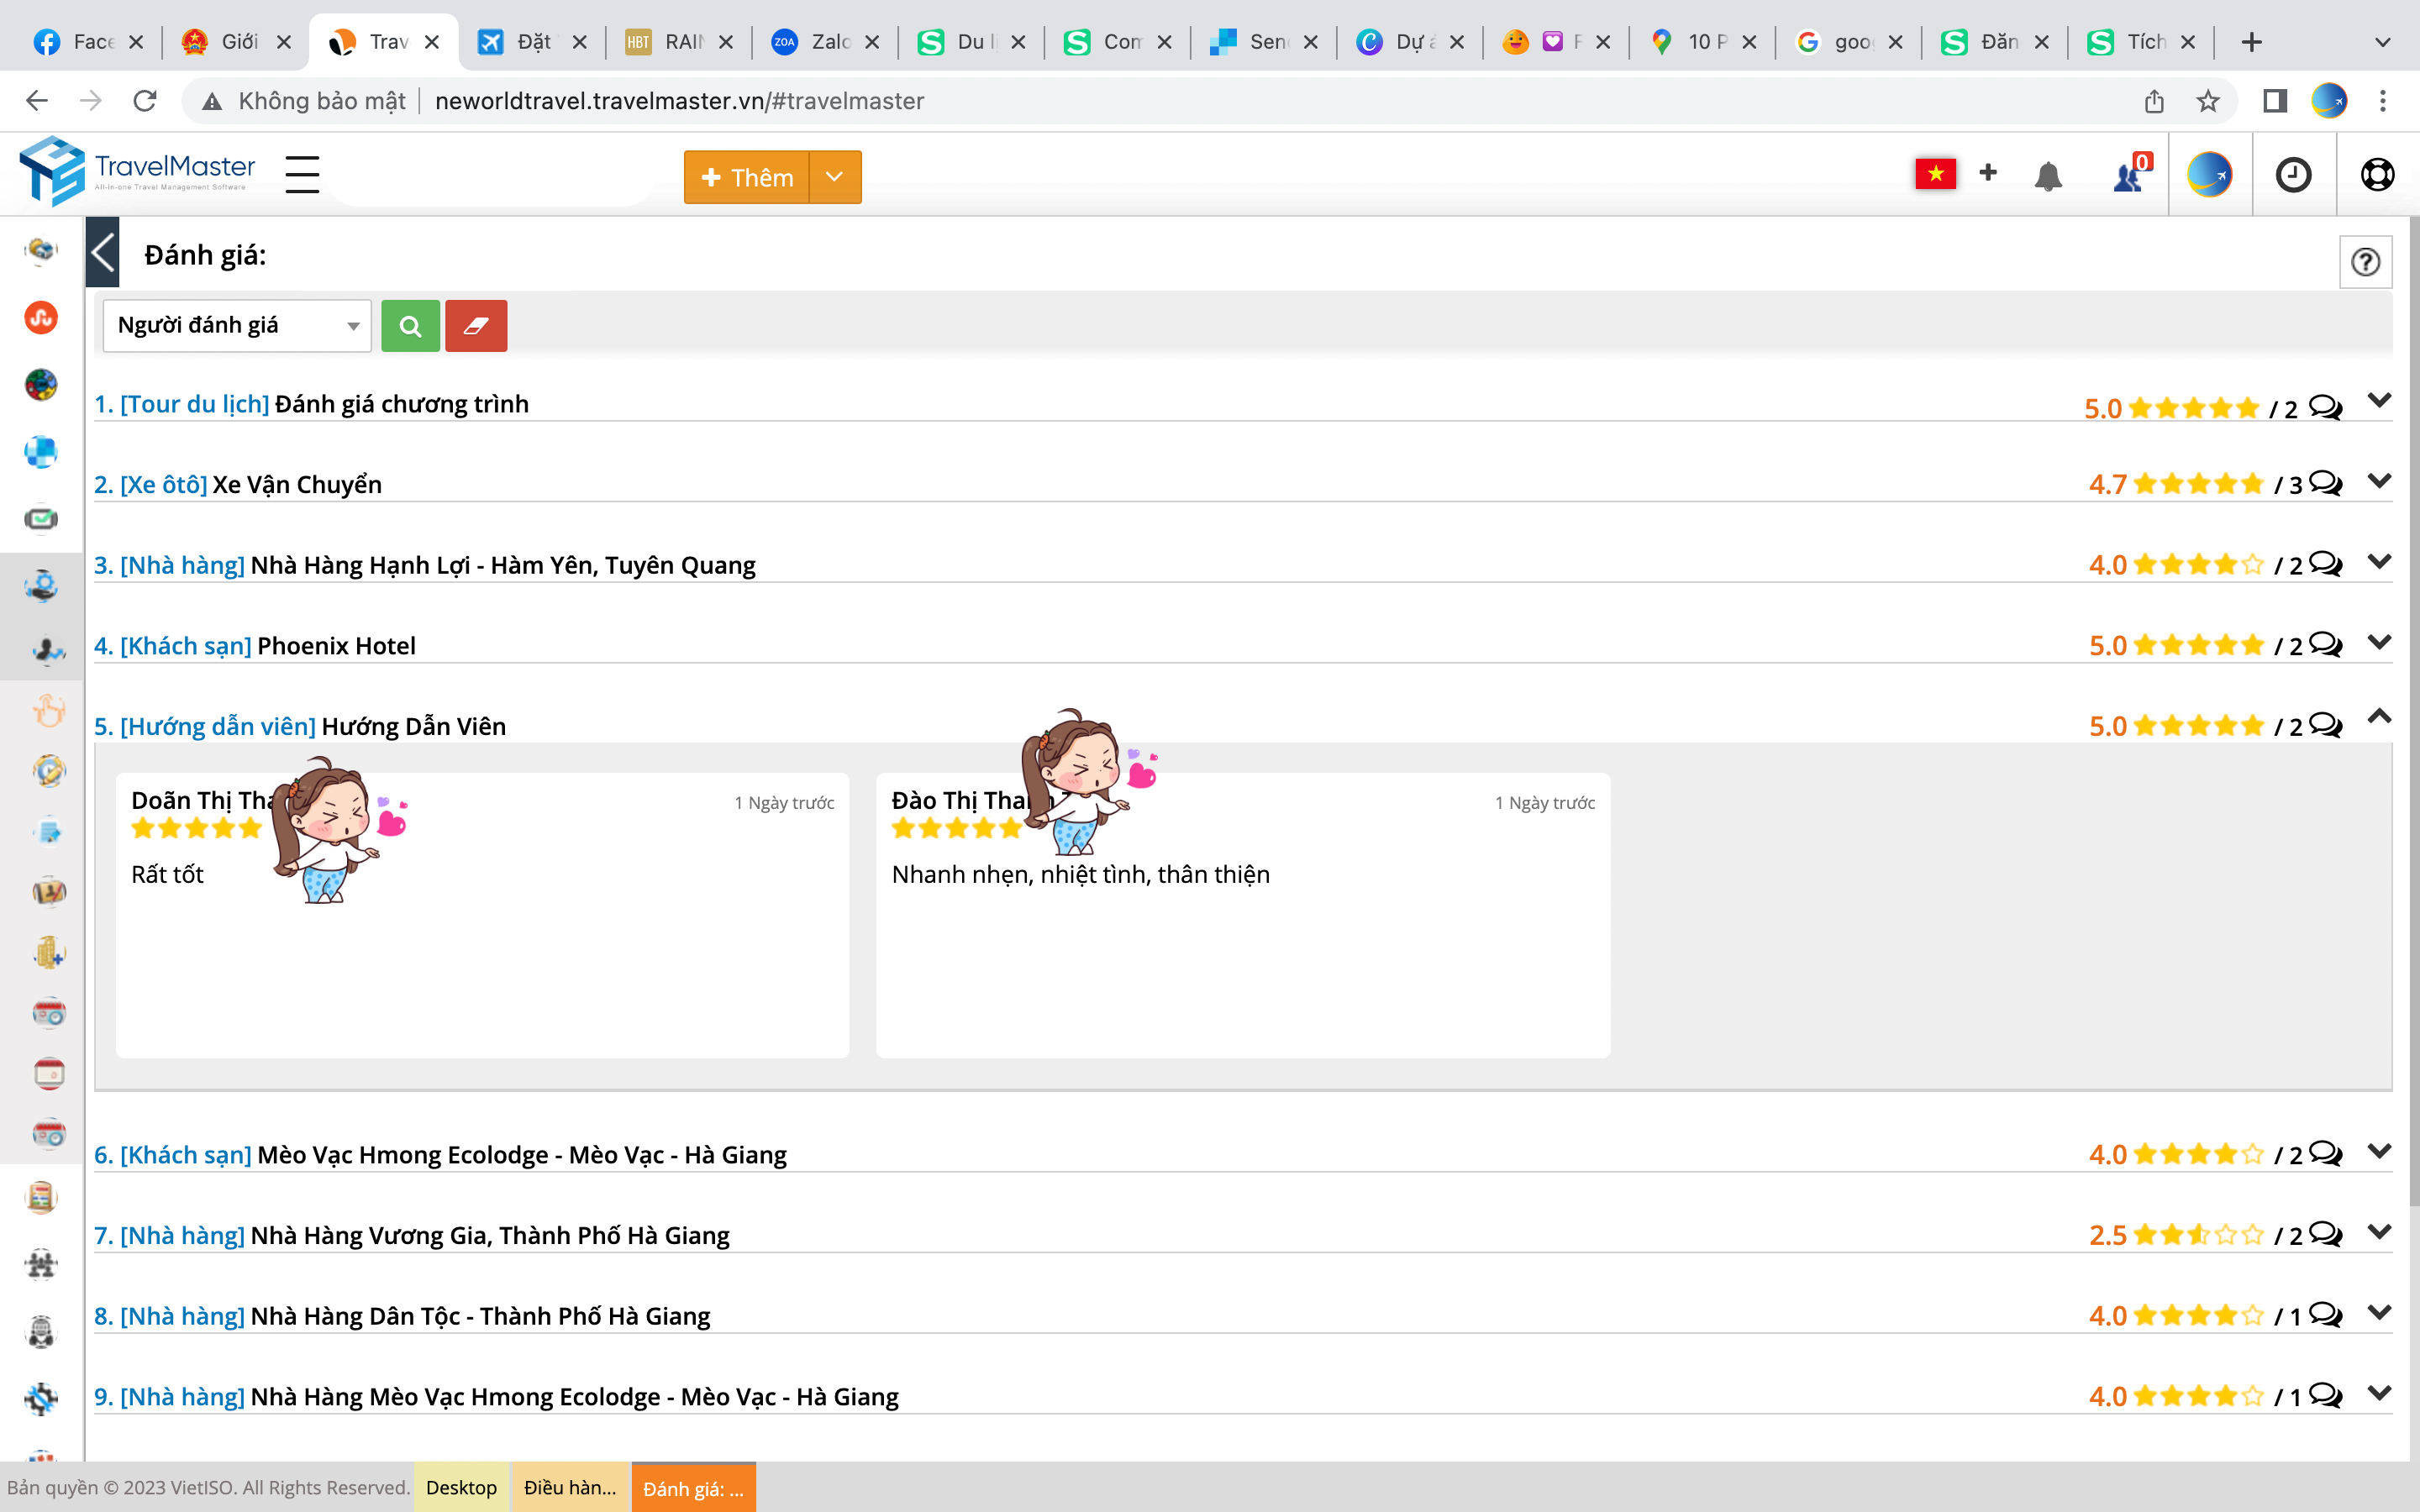Toggle the hamburger menu icon
Screen dimensions: 2420x1512
click(x=302, y=174)
